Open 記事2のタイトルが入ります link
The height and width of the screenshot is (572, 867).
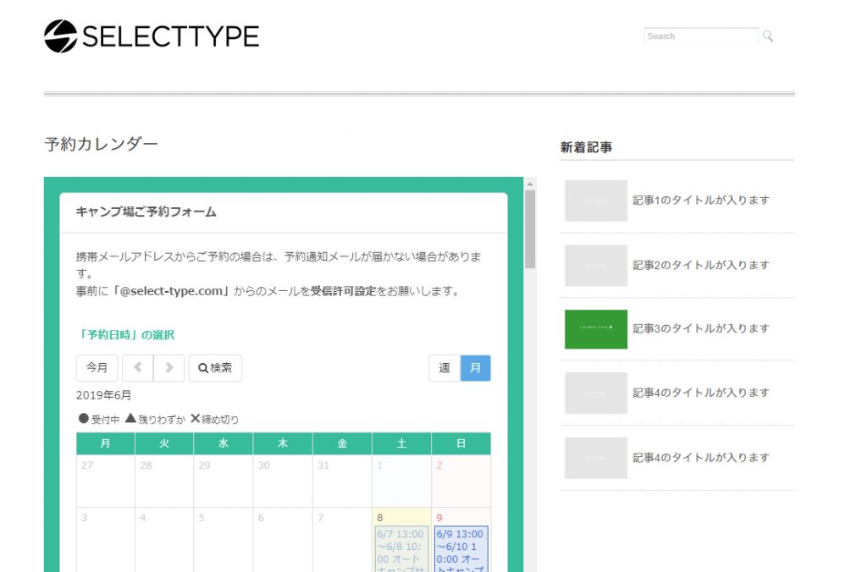point(701,265)
